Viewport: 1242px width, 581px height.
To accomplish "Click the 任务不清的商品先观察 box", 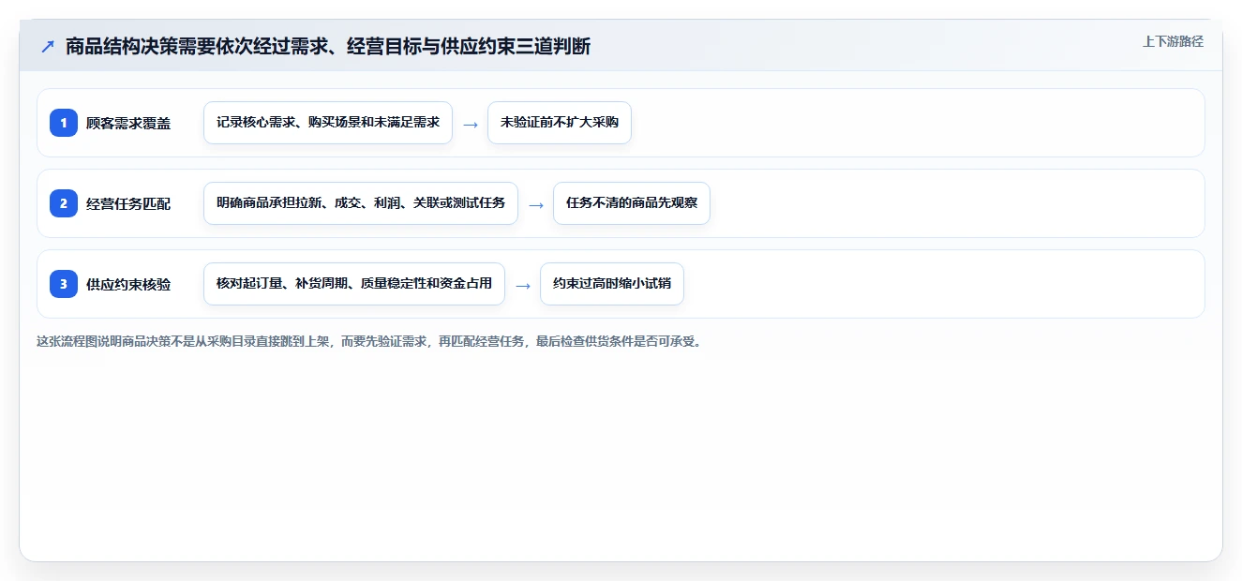I will tap(632, 203).
